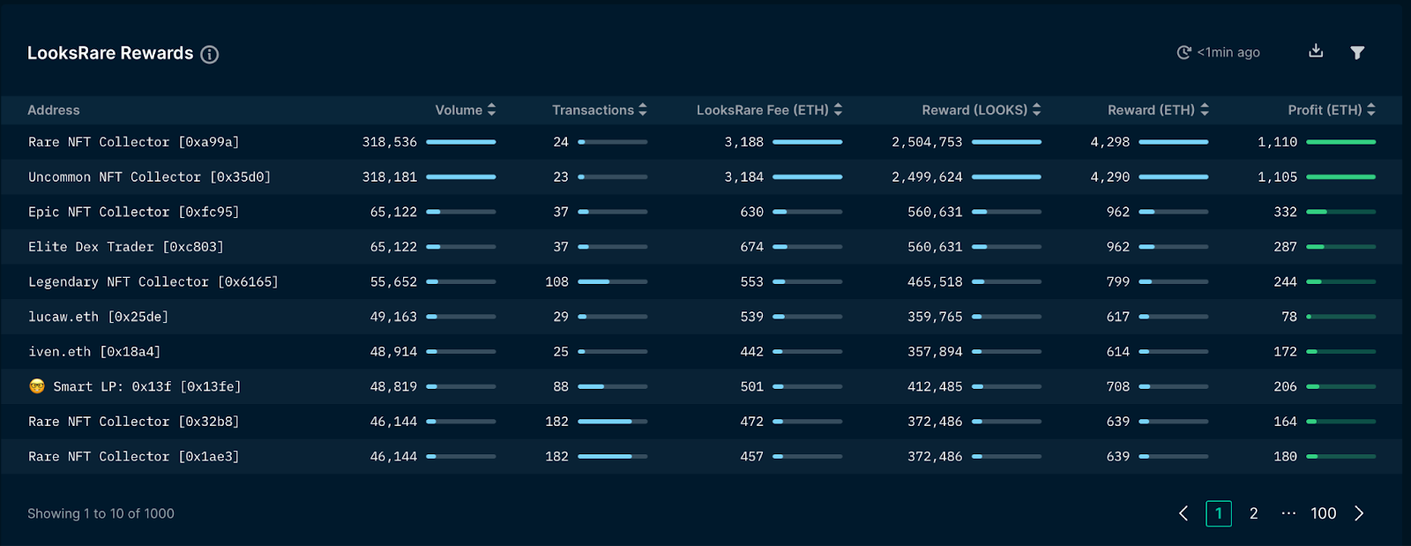
Task: Click 'Showing 1 to 10 of 1000' text
Action: coord(101,513)
